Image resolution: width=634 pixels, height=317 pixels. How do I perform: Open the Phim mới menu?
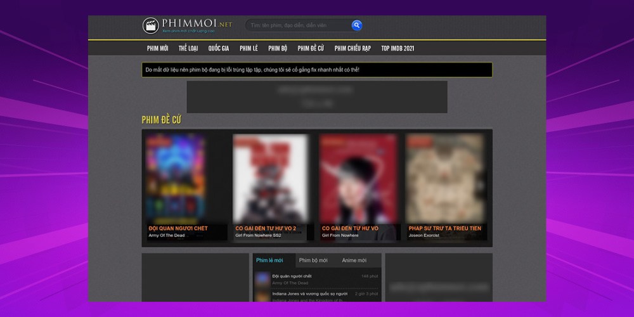(x=158, y=49)
